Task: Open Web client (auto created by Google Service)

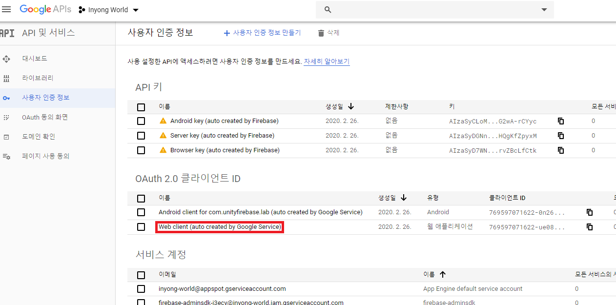Action: click(220, 227)
